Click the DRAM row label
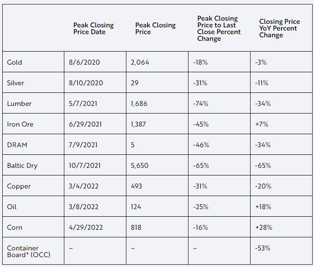The width and height of the screenshot is (314, 267). (x=17, y=145)
